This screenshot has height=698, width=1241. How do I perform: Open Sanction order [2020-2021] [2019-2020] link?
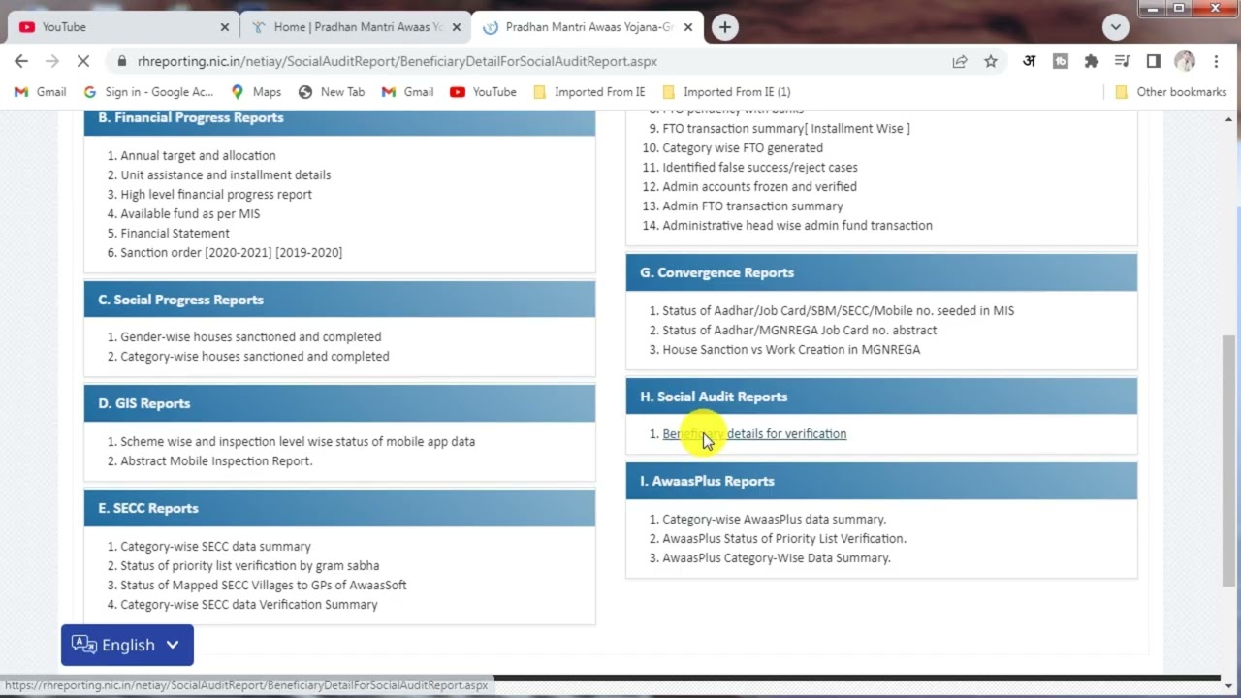click(231, 252)
